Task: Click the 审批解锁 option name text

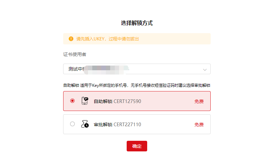Action: (103, 125)
